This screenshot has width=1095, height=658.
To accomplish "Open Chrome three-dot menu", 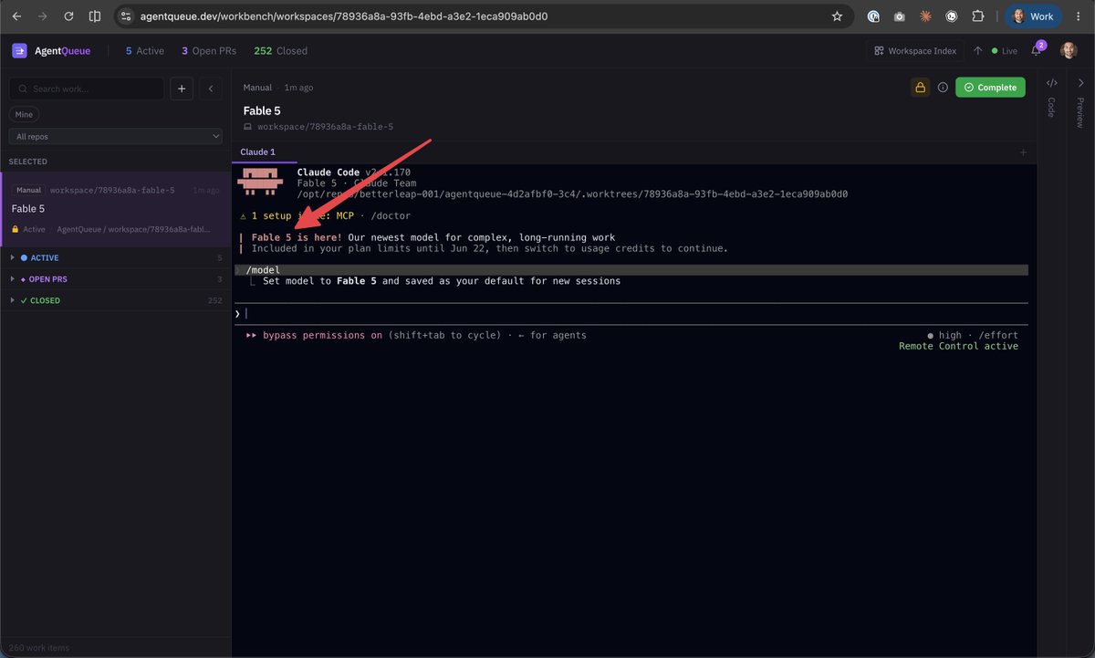I will [1078, 16].
